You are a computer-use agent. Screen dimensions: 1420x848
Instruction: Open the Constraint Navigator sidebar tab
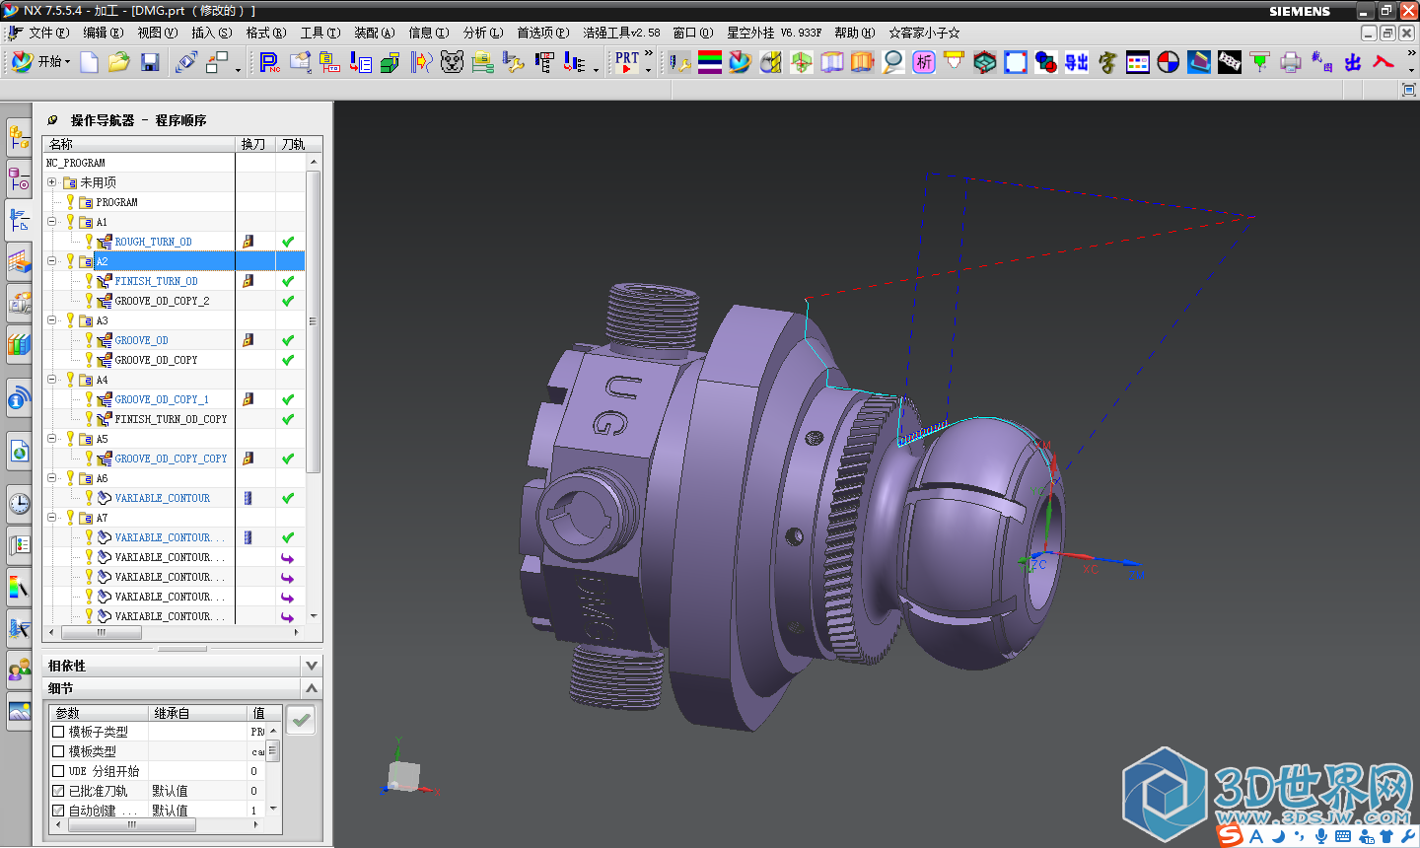click(x=19, y=178)
